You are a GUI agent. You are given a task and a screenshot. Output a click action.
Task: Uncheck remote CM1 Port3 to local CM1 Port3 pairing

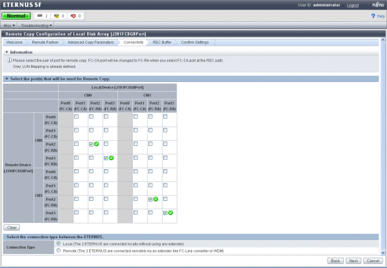pyautogui.click(x=165, y=213)
